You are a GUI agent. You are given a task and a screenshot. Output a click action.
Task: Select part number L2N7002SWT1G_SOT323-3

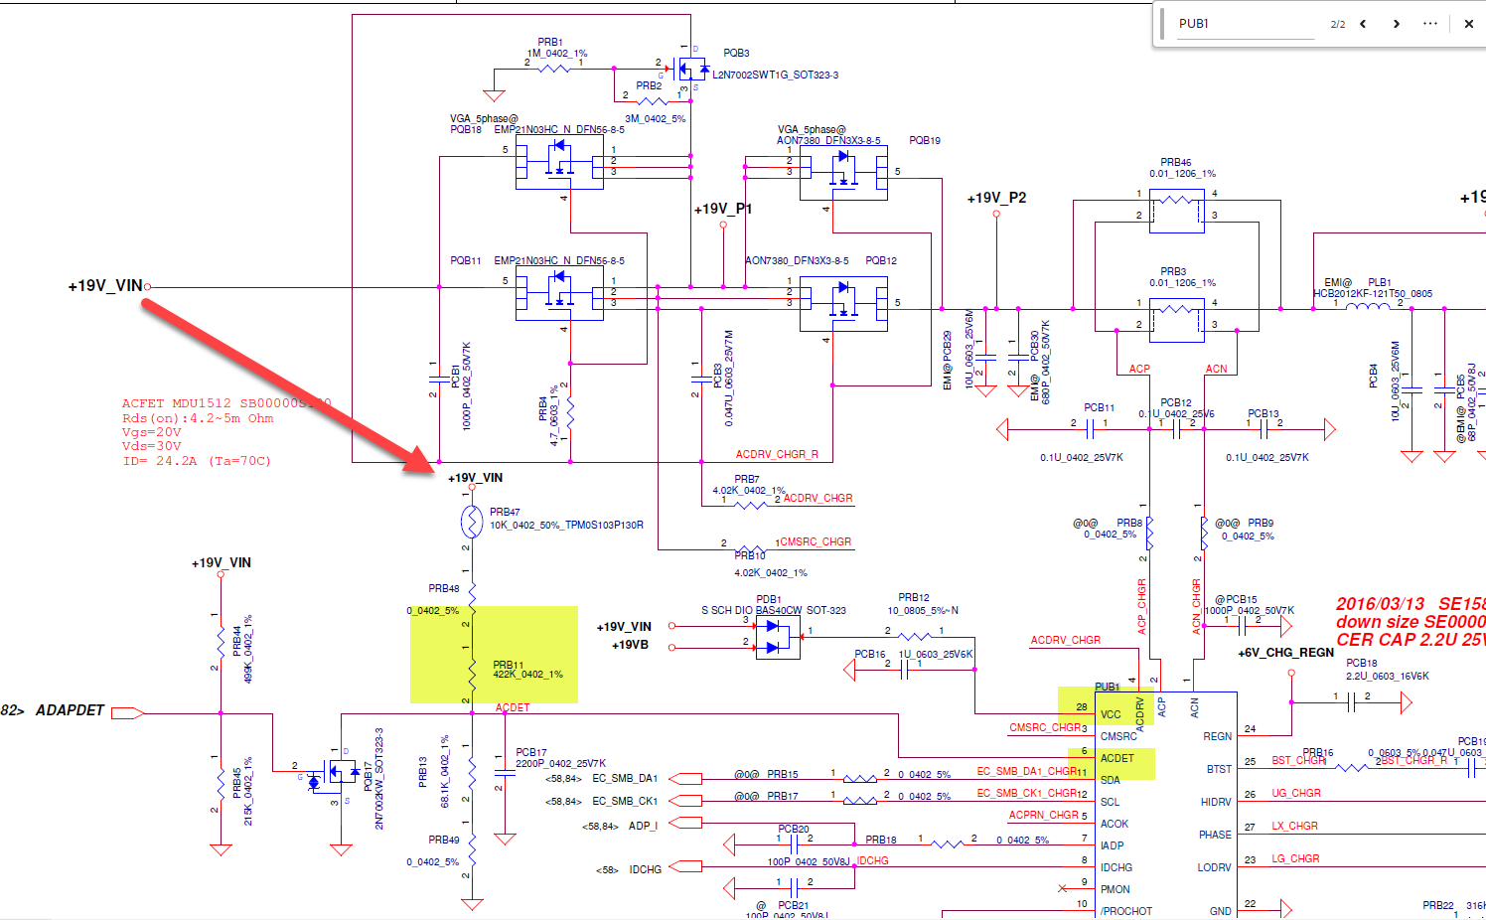[775, 75]
